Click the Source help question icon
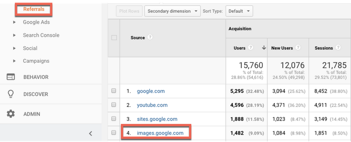Screen dimensions: 351x142 (150, 38)
